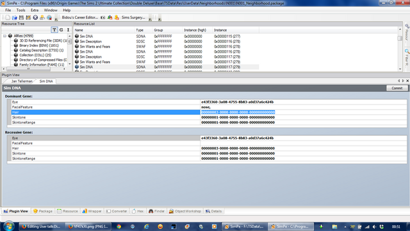410x231 pixels.
Task: Open the Chrome icon in the taskbar
Action: tap(119, 227)
